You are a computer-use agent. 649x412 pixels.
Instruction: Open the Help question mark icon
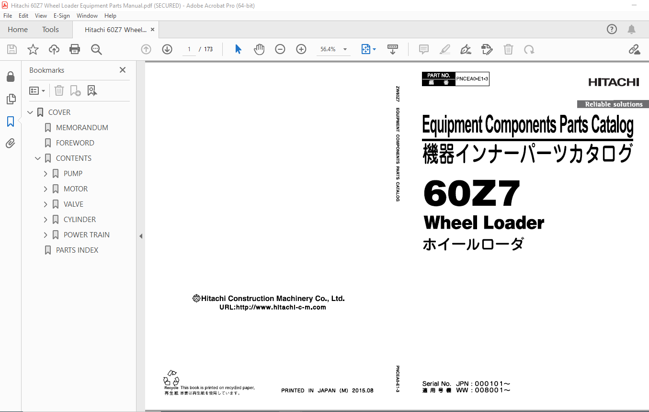612,29
